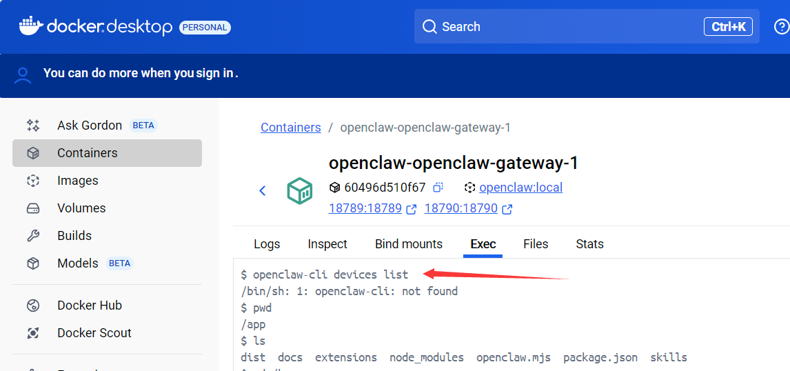This screenshot has height=371, width=790.
Task: Click the Ask Gordon sparkle icon
Action: [33, 126]
